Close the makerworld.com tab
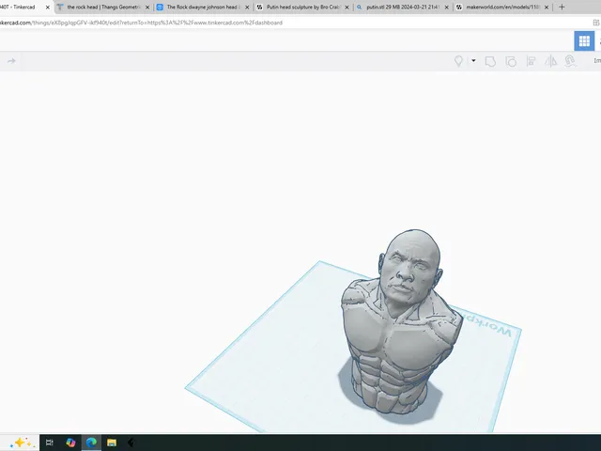This screenshot has height=451, width=601. [x=547, y=8]
